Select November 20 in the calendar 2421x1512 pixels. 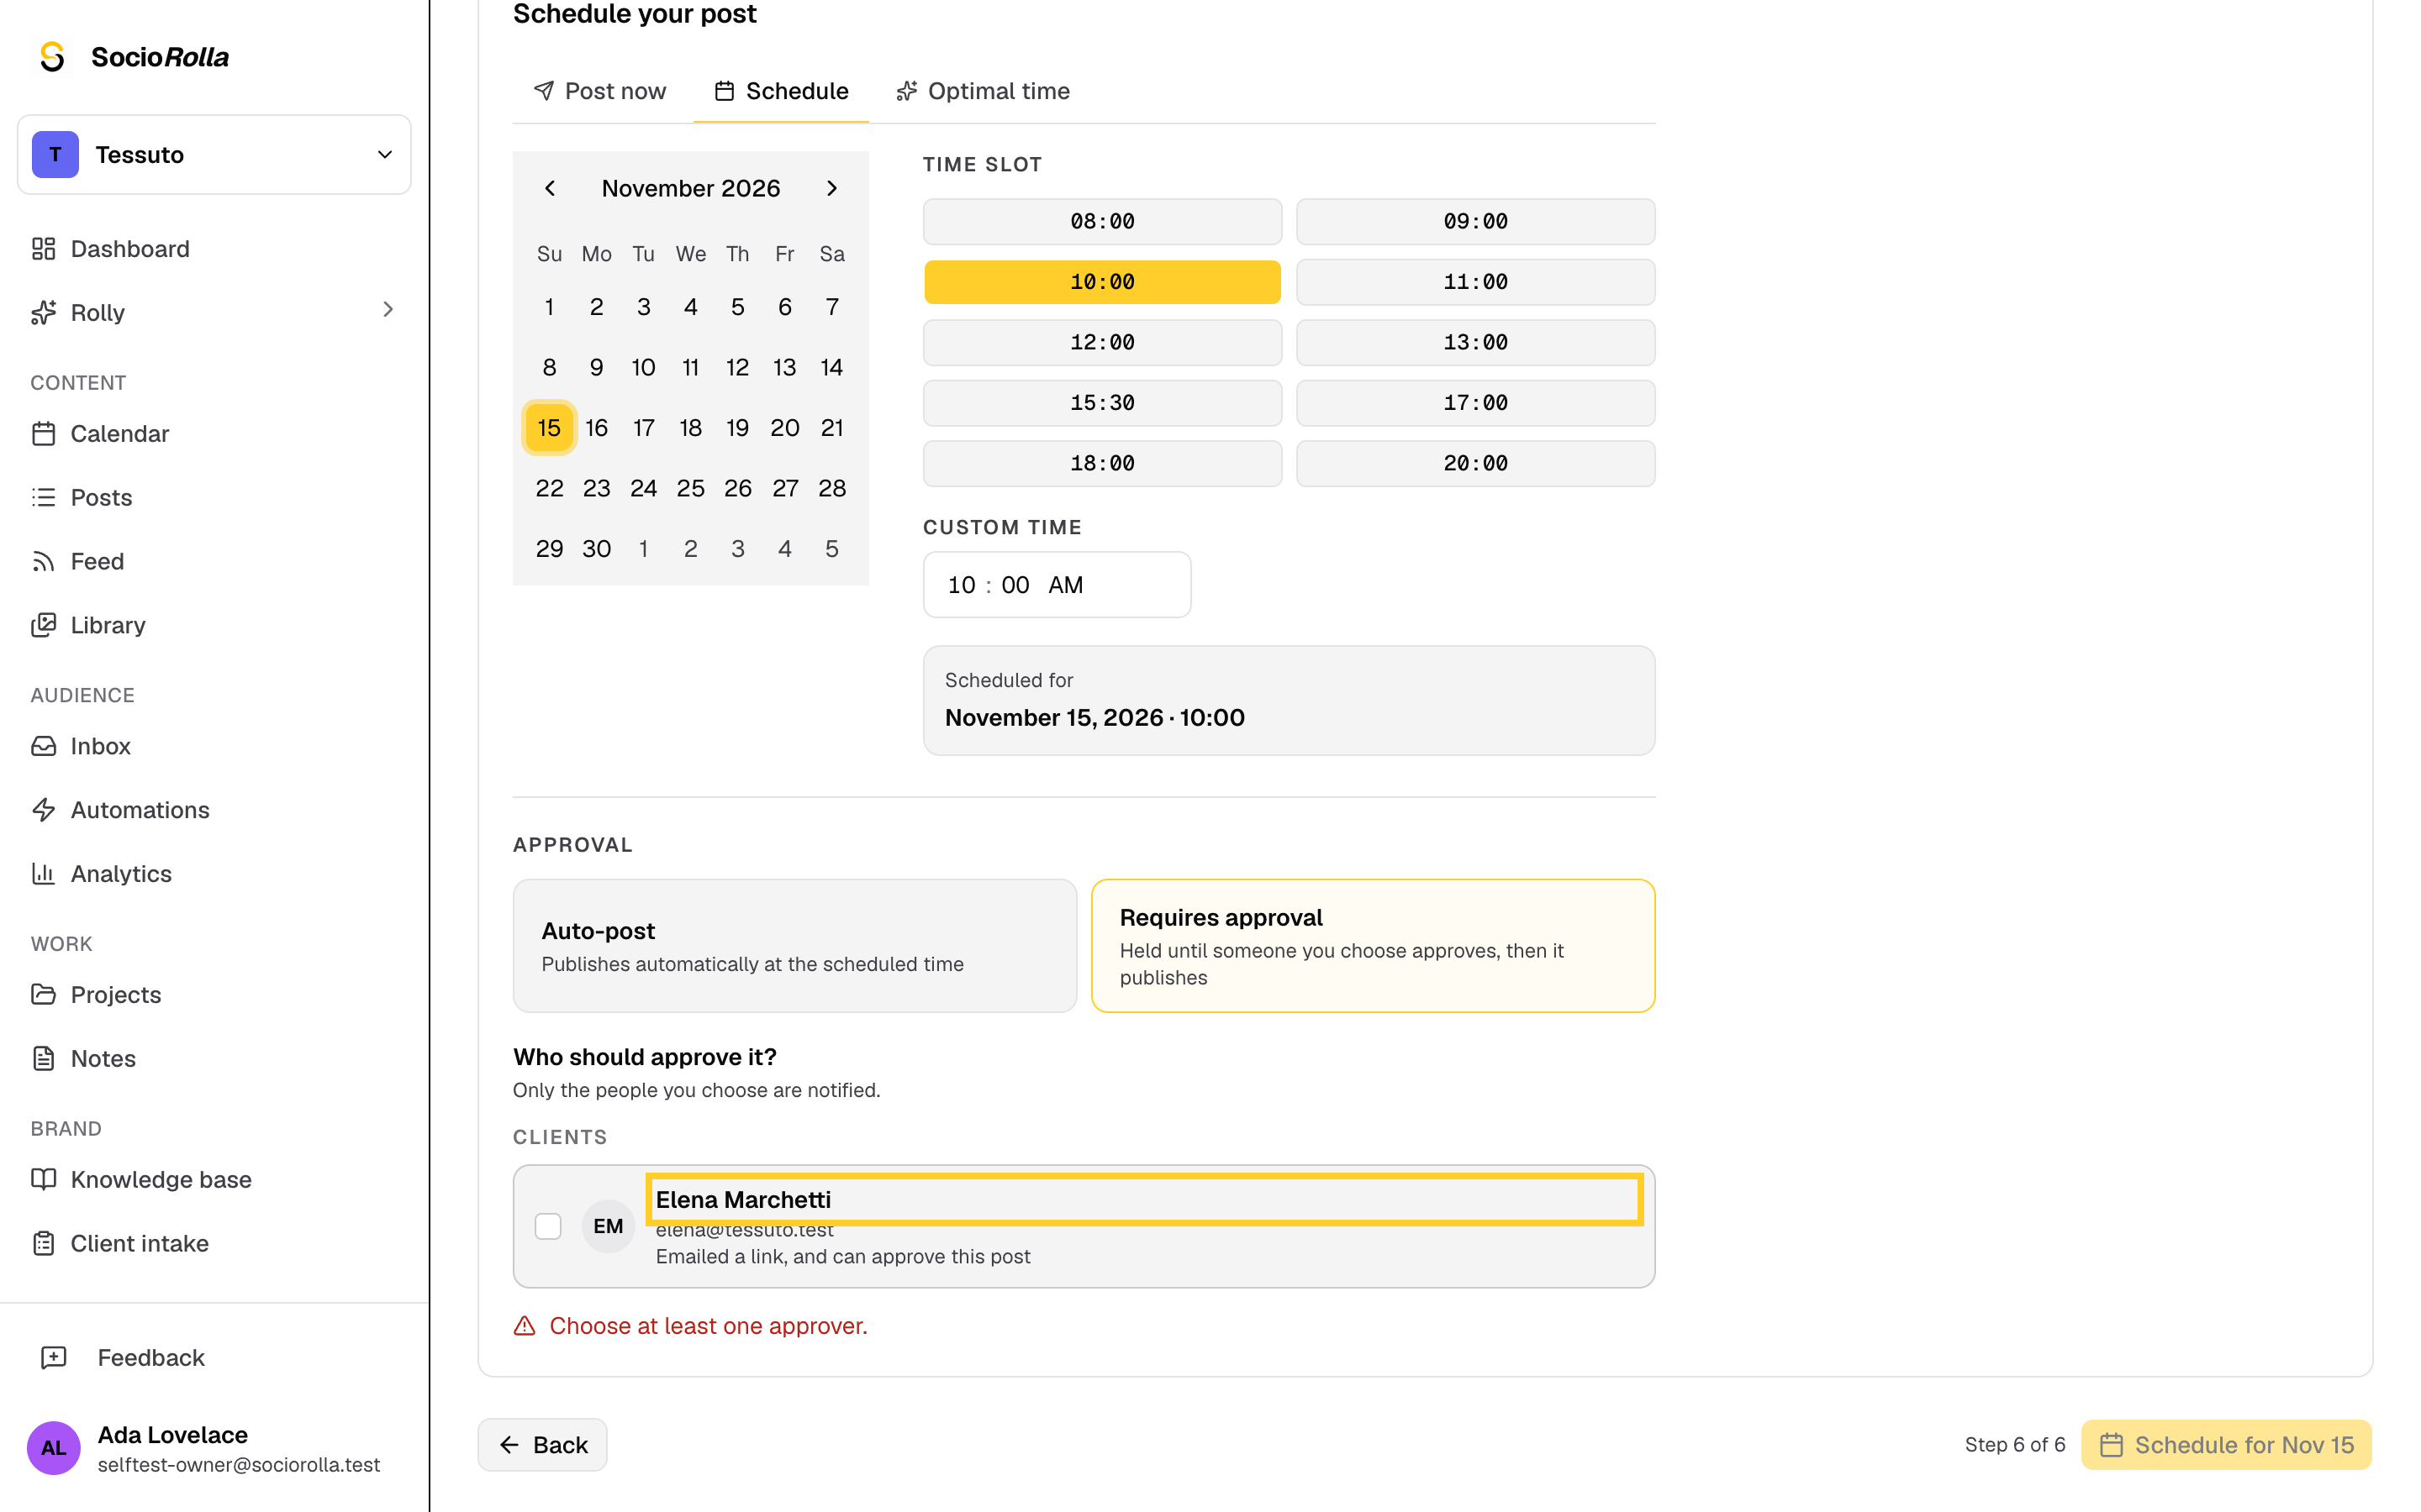coord(784,428)
